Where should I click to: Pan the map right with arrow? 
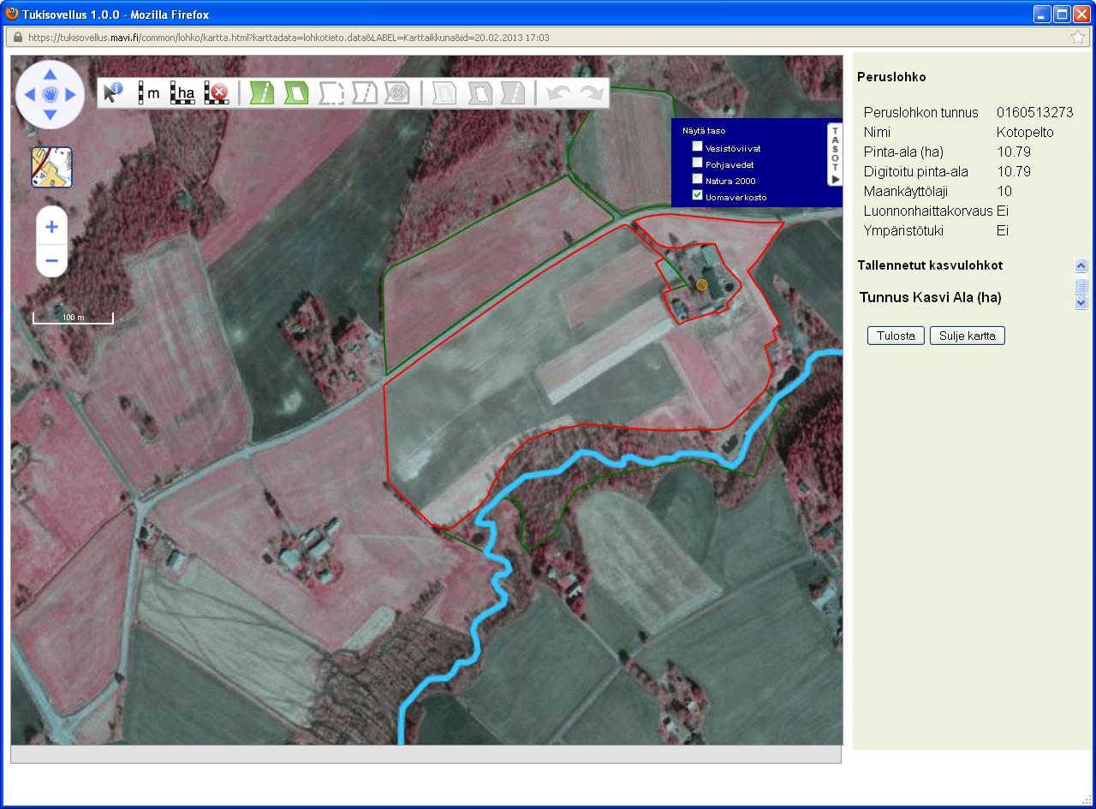coord(70,94)
